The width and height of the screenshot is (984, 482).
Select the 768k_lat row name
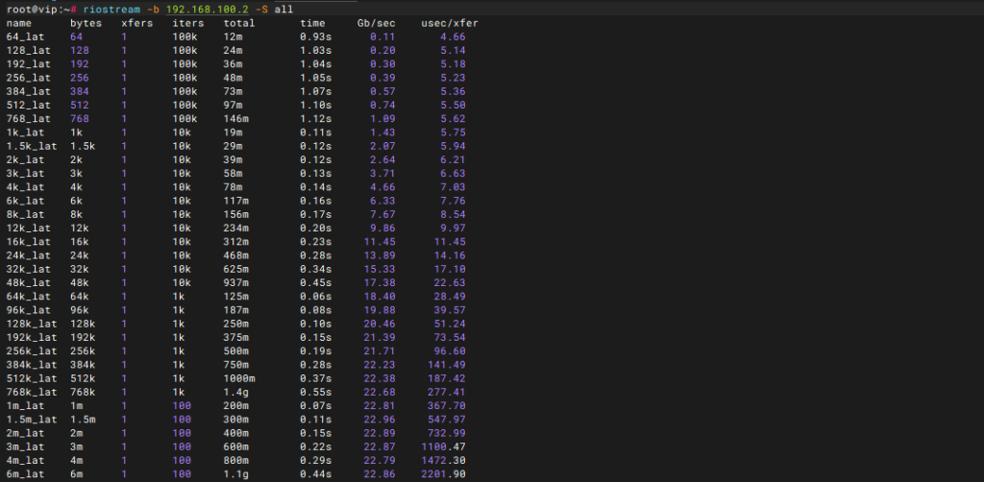29,392
